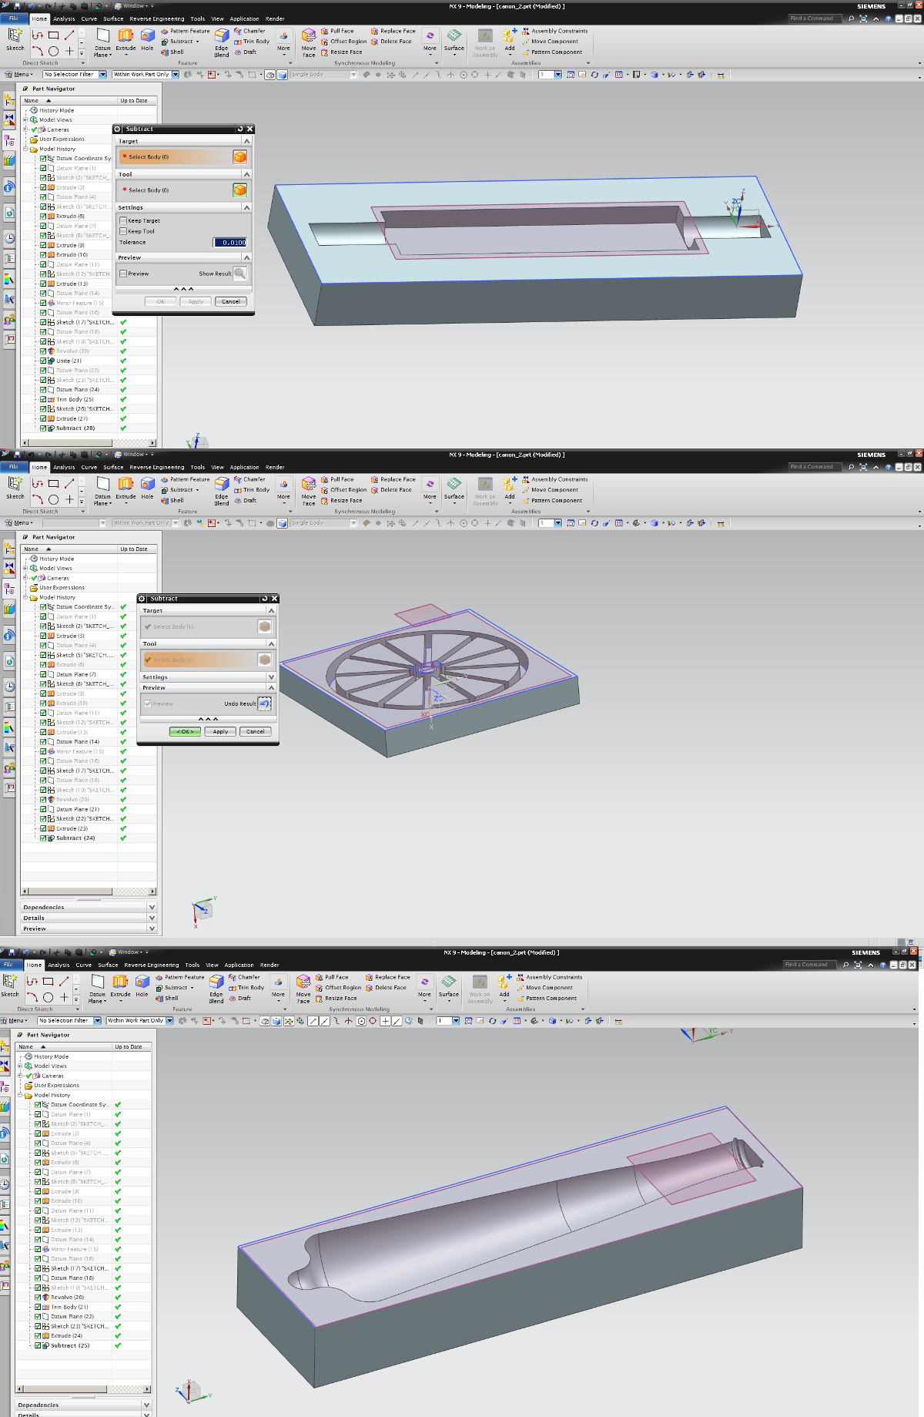Screen dimensions: 924x1417
Task: Select Hole tool in top window ribbon
Action: (147, 39)
